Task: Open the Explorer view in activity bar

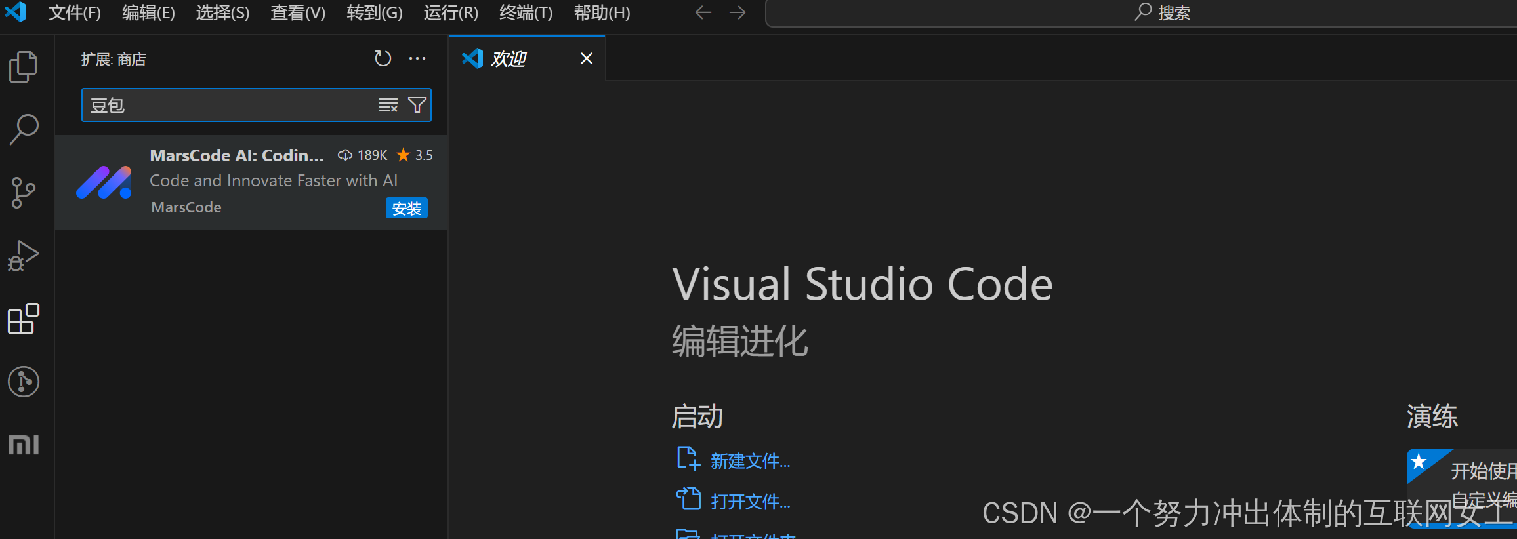Action: coord(24,67)
